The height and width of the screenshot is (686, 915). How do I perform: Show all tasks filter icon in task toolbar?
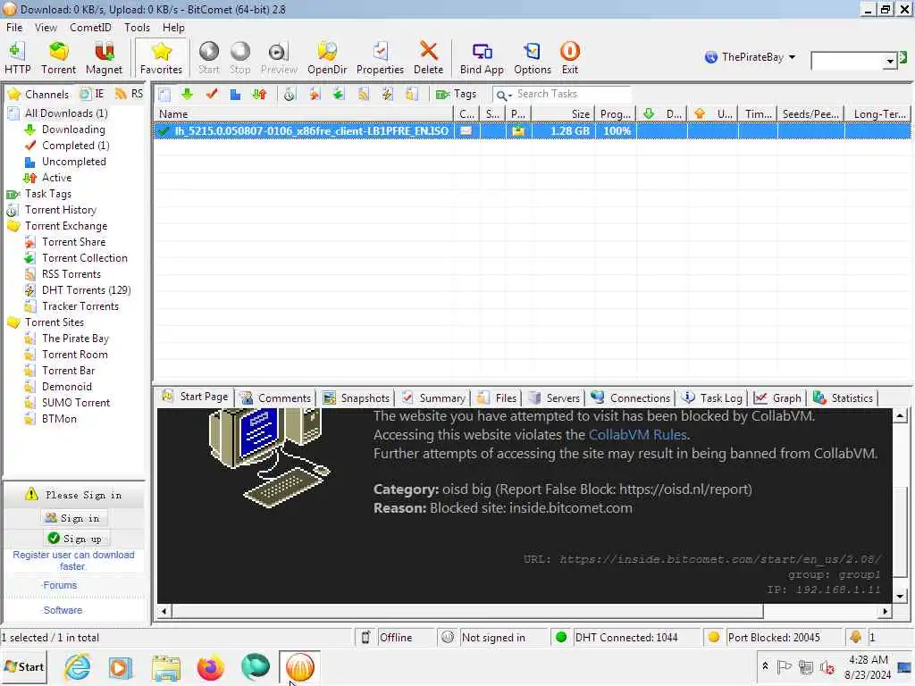[x=164, y=95]
